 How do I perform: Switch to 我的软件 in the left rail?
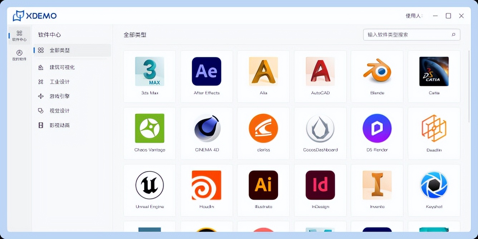click(19, 55)
